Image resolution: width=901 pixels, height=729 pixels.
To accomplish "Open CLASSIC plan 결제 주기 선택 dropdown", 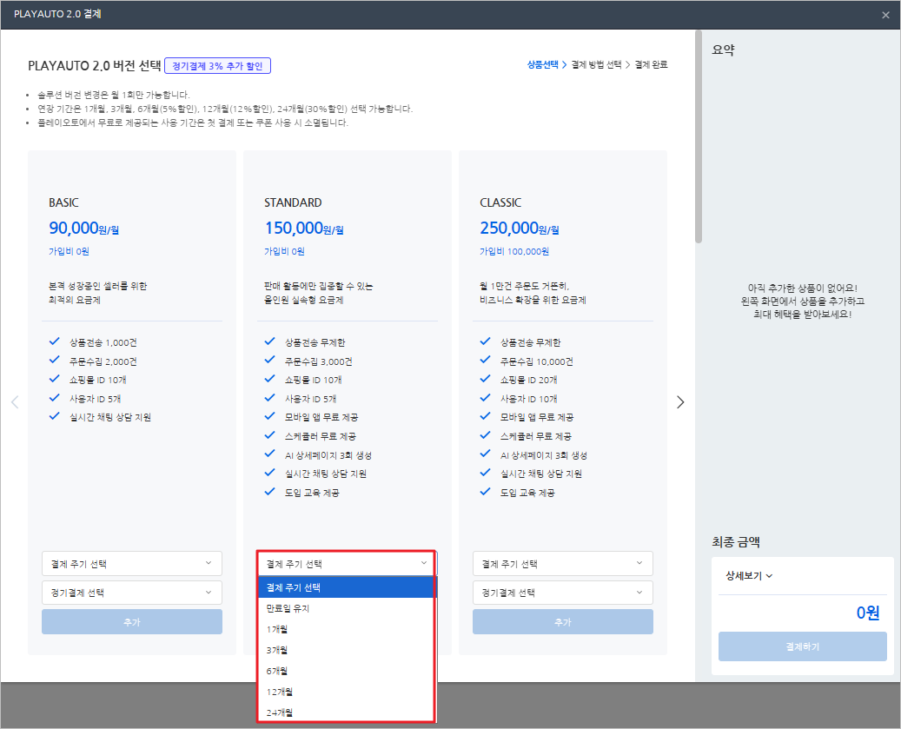I will (562, 564).
